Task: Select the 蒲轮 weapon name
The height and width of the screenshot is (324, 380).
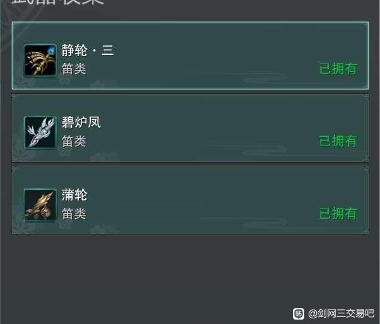Action: [x=74, y=195]
